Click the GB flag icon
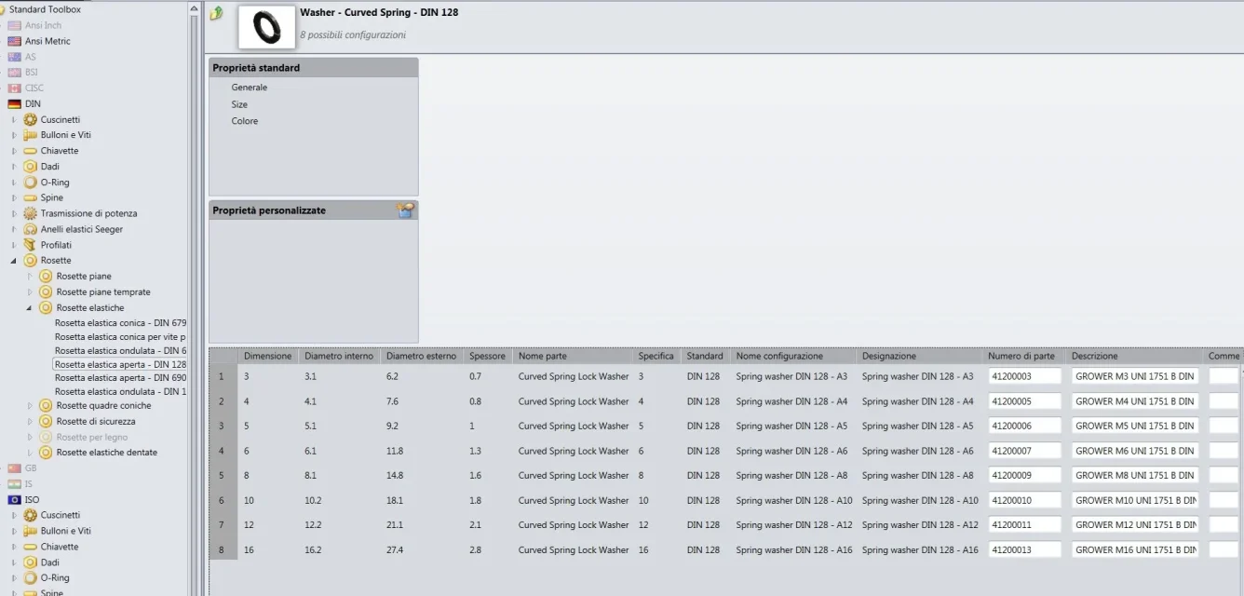The height and width of the screenshot is (596, 1244). click(x=14, y=468)
